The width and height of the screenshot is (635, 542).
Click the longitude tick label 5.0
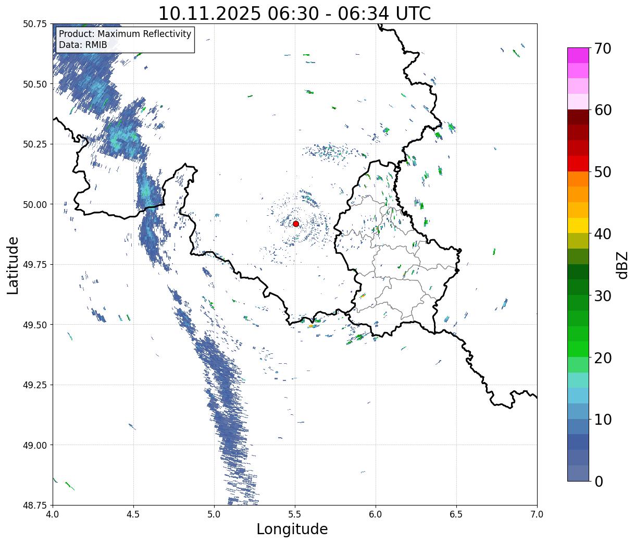[214, 514]
